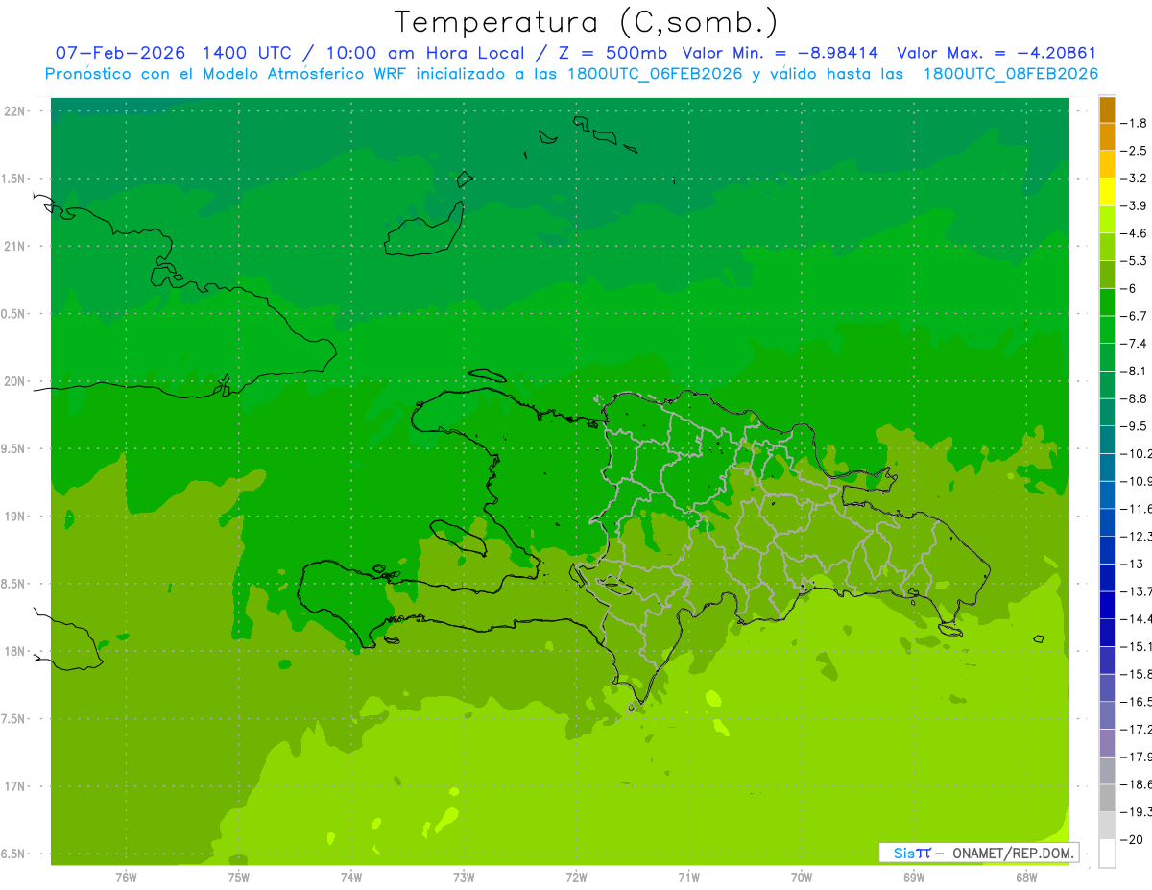Viewport: 1152px width, 890px height.
Task: Click the "18N" latitude axis label
Action: [15, 652]
